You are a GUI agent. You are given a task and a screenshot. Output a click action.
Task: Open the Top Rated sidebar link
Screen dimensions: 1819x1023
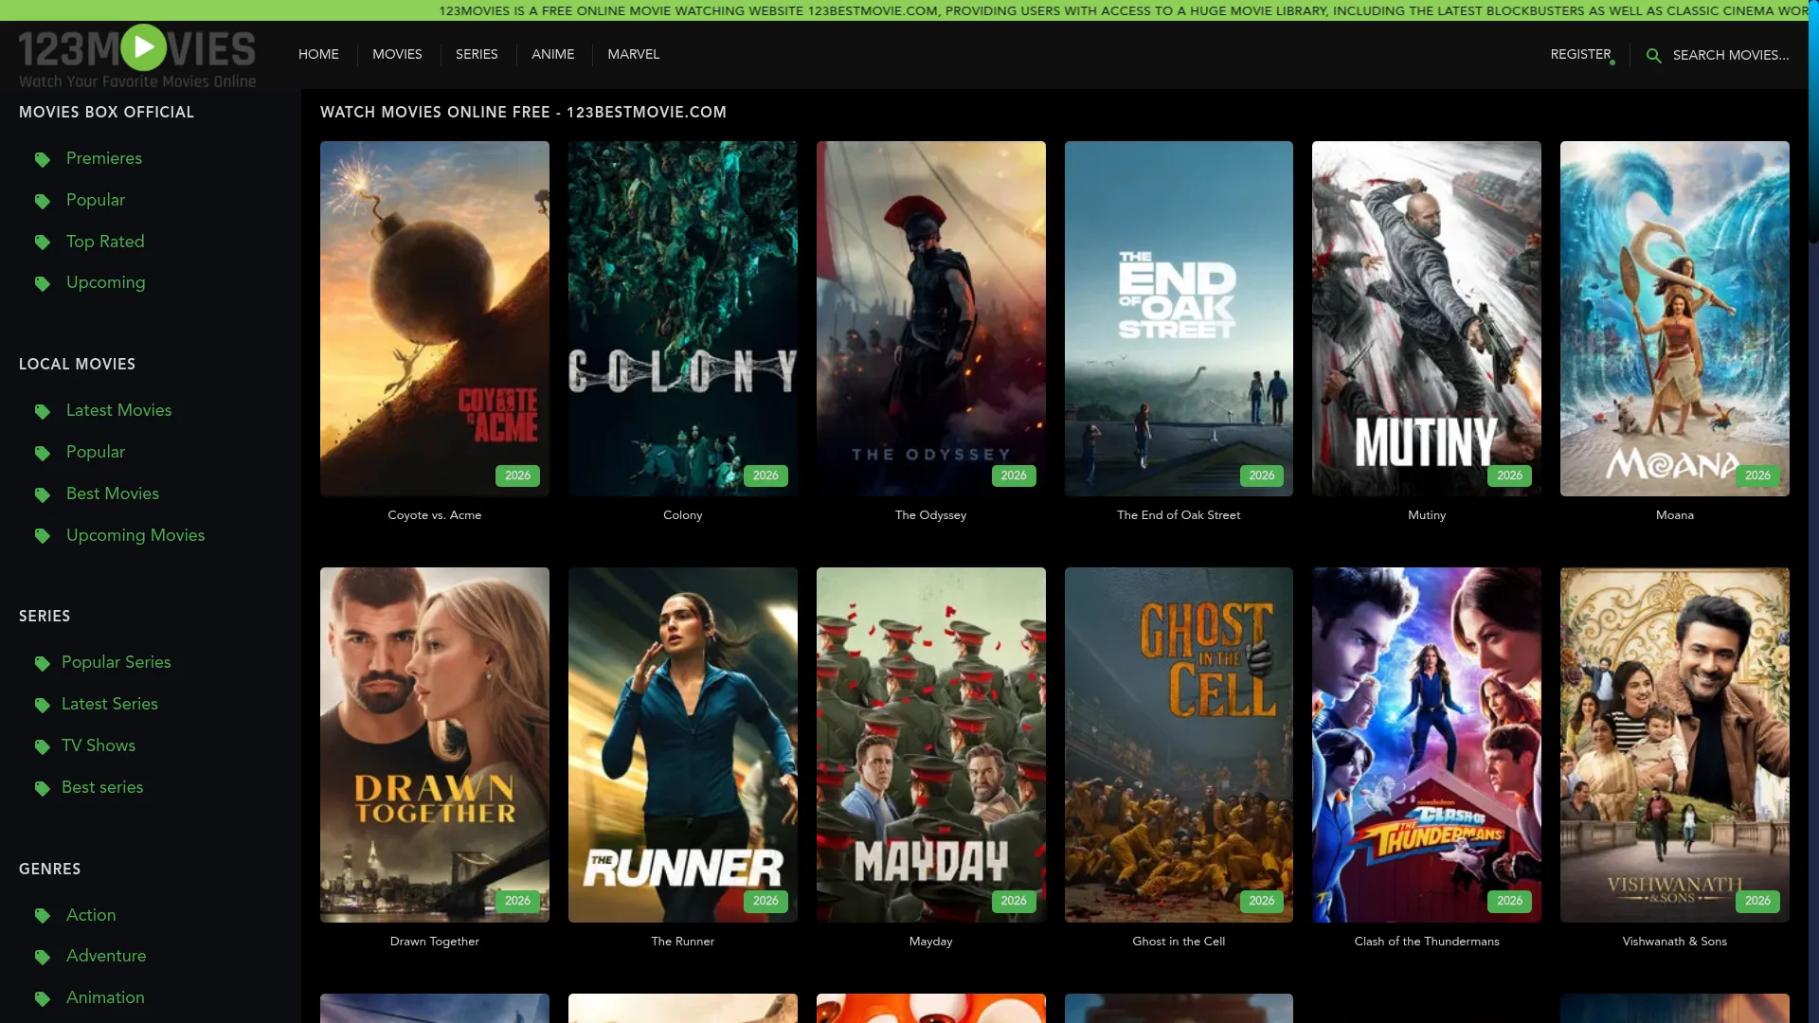point(105,242)
